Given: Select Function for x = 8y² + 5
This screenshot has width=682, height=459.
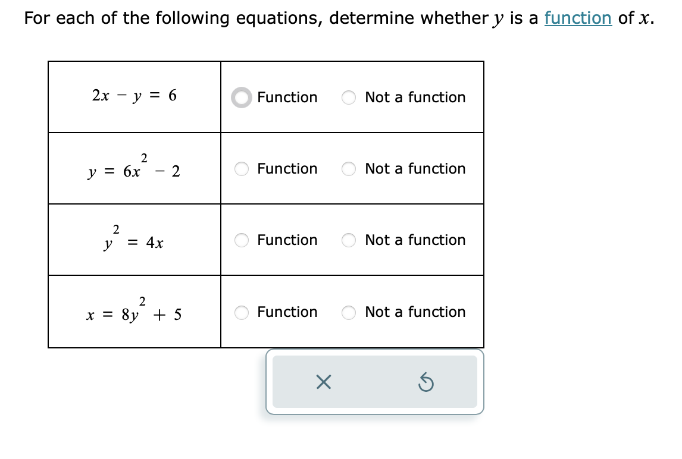Looking at the screenshot, I should (x=241, y=312).
